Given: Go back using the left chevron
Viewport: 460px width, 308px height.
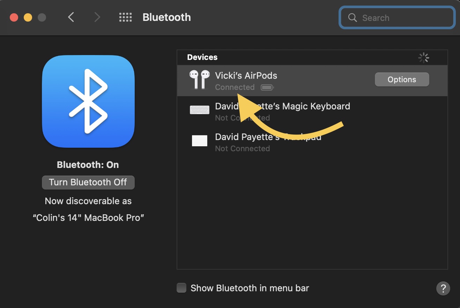Looking at the screenshot, I should (71, 17).
